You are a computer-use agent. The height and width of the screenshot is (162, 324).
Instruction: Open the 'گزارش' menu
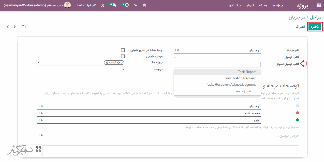250,5
